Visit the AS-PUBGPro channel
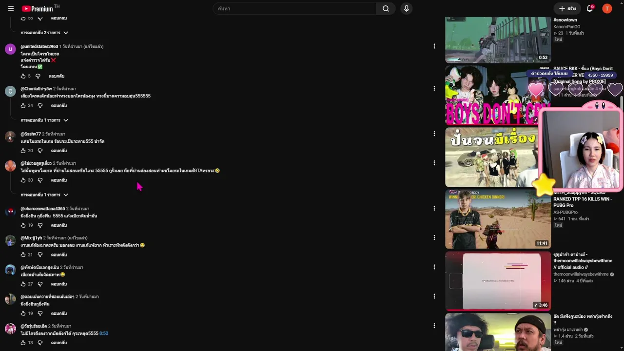 [565, 212]
